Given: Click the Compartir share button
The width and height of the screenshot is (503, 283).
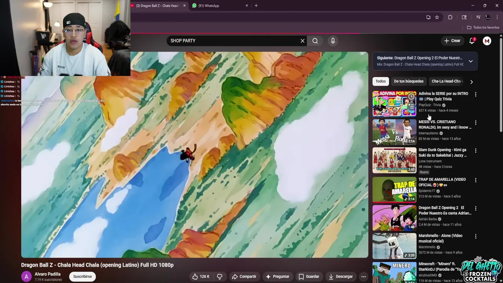Looking at the screenshot, I should click(244, 277).
